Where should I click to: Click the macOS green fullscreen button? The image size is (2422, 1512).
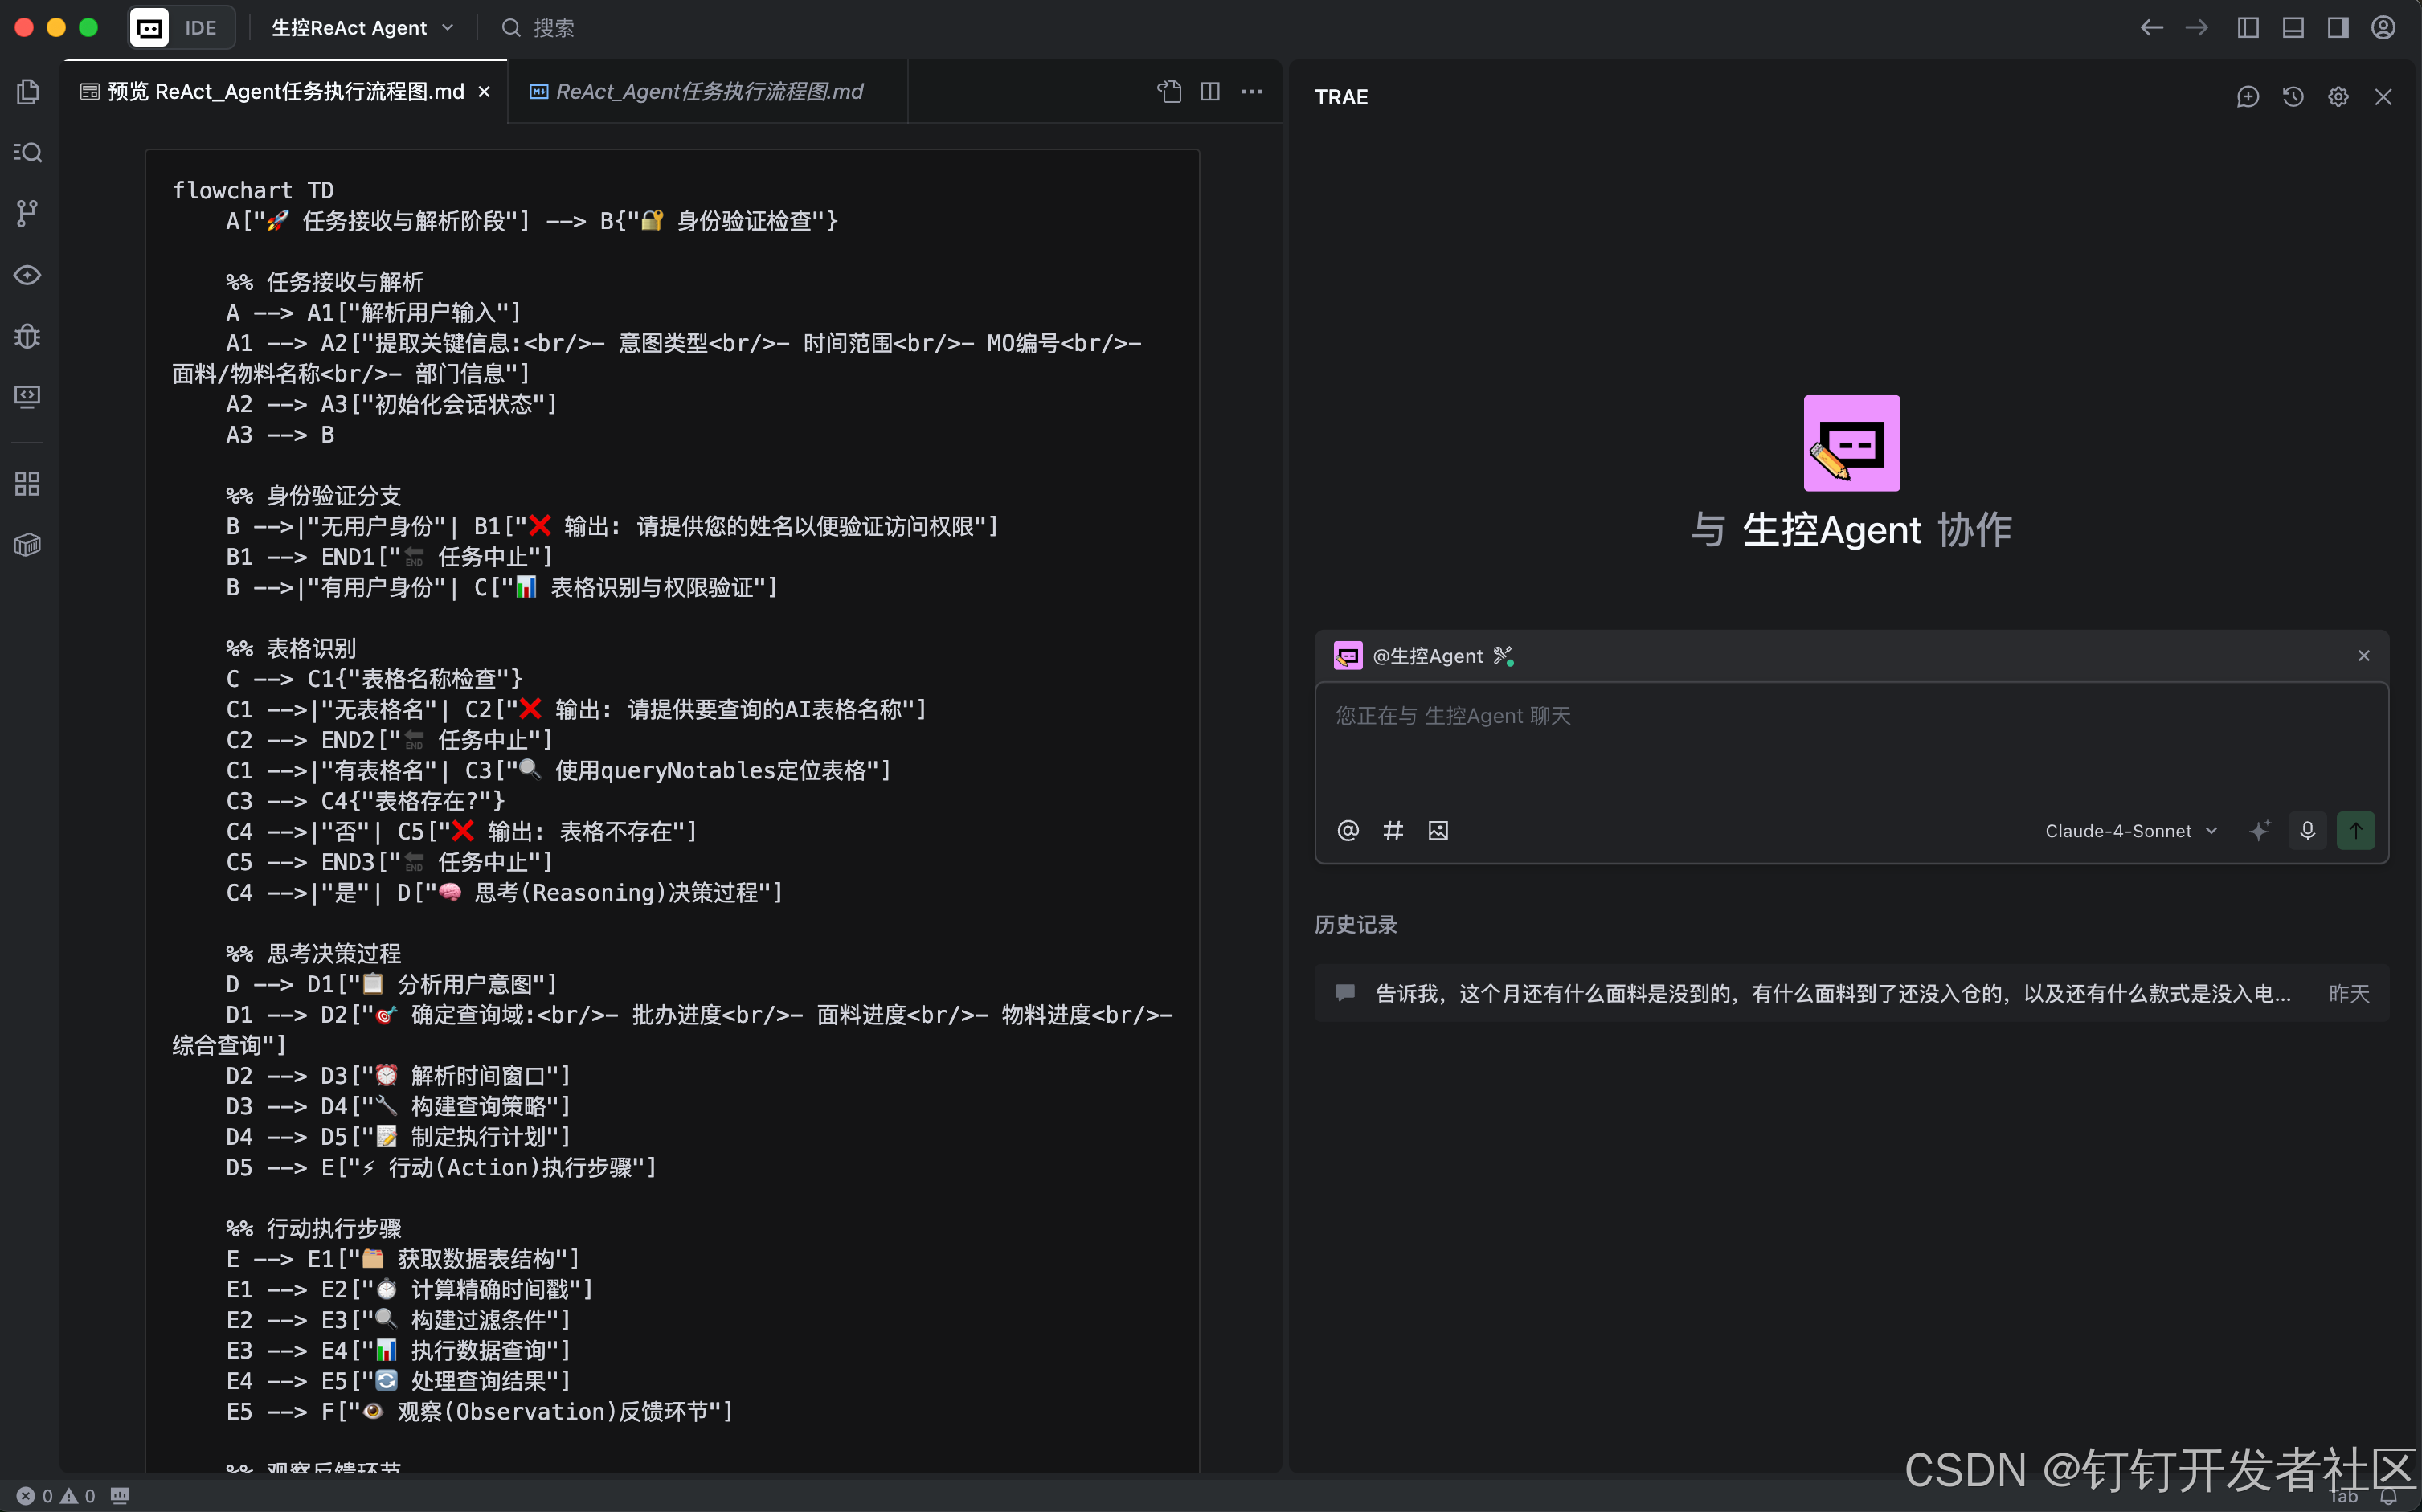tap(88, 27)
